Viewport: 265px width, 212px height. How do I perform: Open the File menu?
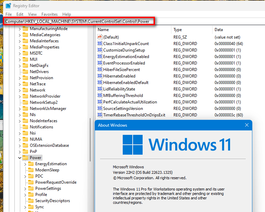[x=9, y=14]
